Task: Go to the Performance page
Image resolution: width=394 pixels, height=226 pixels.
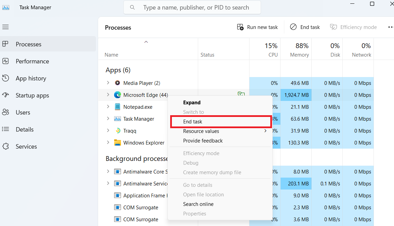Action: (48, 61)
